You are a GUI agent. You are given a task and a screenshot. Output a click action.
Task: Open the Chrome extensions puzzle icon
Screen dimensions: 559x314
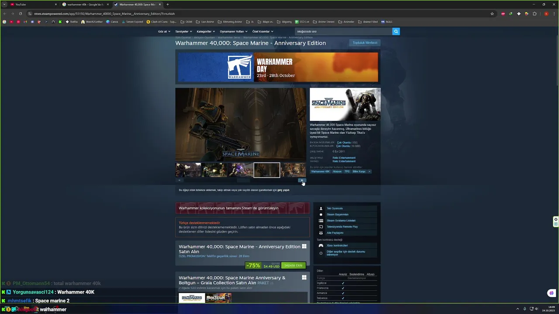pyautogui.click(x=535, y=14)
